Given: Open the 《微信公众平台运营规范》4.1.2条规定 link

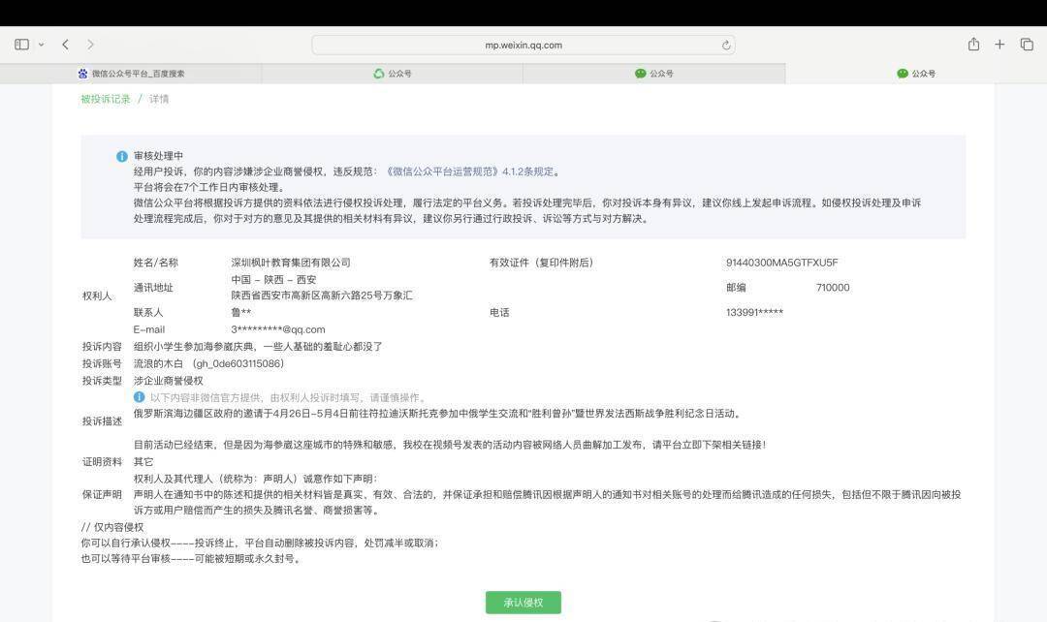Looking at the screenshot, I should click(469, 171).
